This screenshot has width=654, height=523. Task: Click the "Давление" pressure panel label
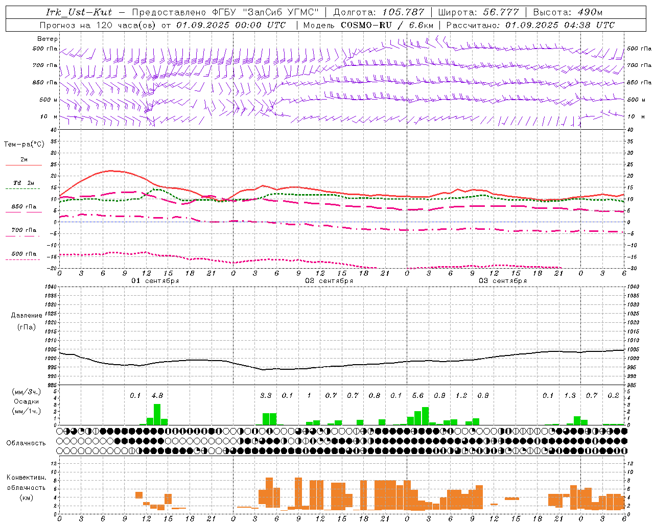(27, 316)
